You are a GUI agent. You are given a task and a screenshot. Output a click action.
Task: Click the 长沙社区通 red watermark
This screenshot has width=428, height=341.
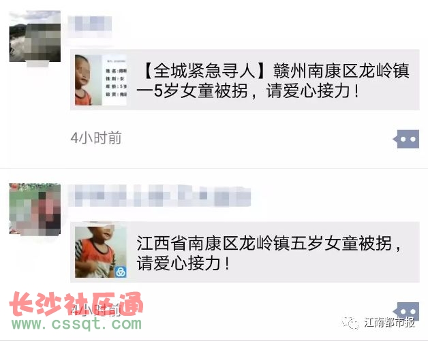pos(76,304)
